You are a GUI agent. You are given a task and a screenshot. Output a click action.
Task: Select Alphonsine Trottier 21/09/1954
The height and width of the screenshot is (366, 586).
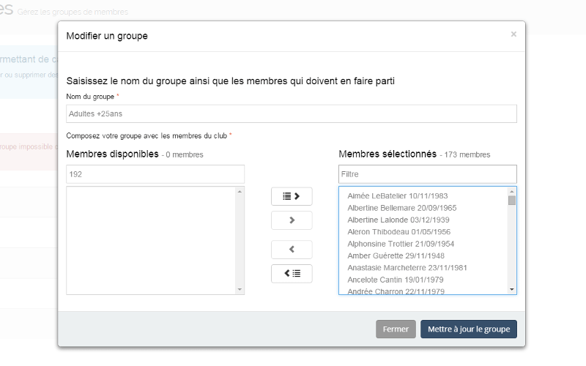pyautogui.click(x=401, y=244)
